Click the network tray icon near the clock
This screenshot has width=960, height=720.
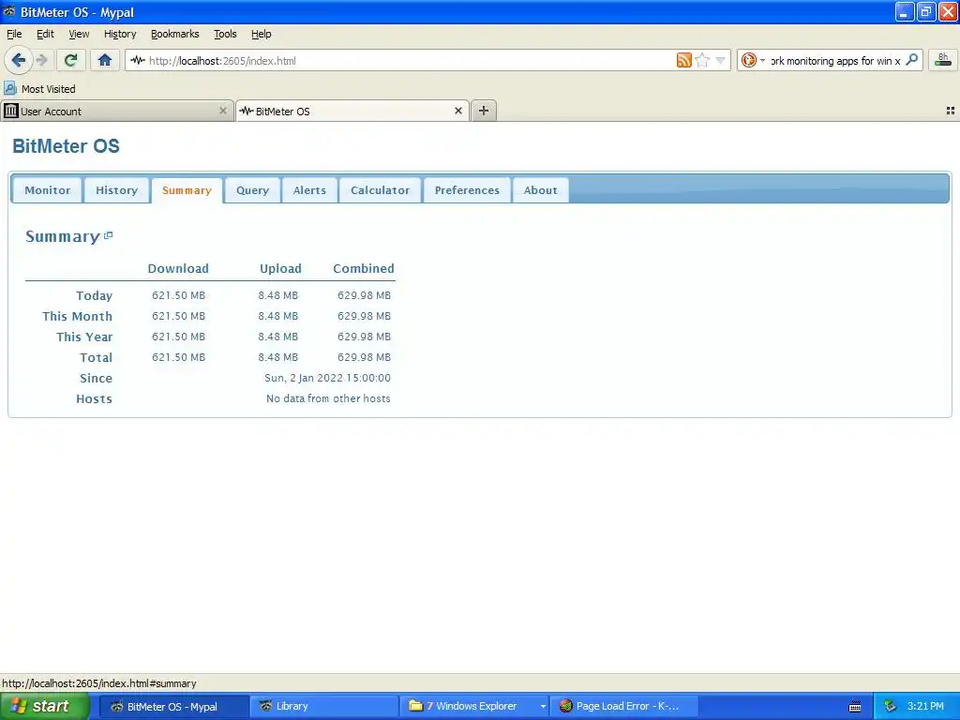[890, 706]
